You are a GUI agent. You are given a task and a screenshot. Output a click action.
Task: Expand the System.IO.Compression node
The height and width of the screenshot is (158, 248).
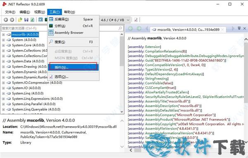pos(3,83)
